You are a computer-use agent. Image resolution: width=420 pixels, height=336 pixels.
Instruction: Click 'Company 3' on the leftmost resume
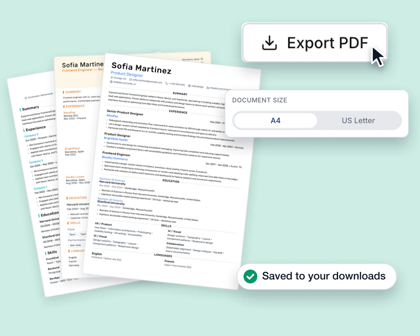coord(31,135)
